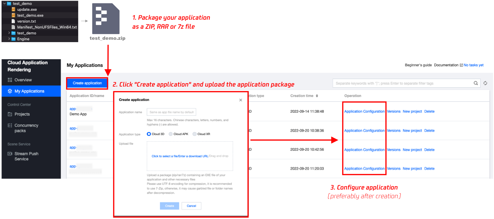Select the Cloud XR radio button
The height and width of the screenshot is (219, 494).
195,134
